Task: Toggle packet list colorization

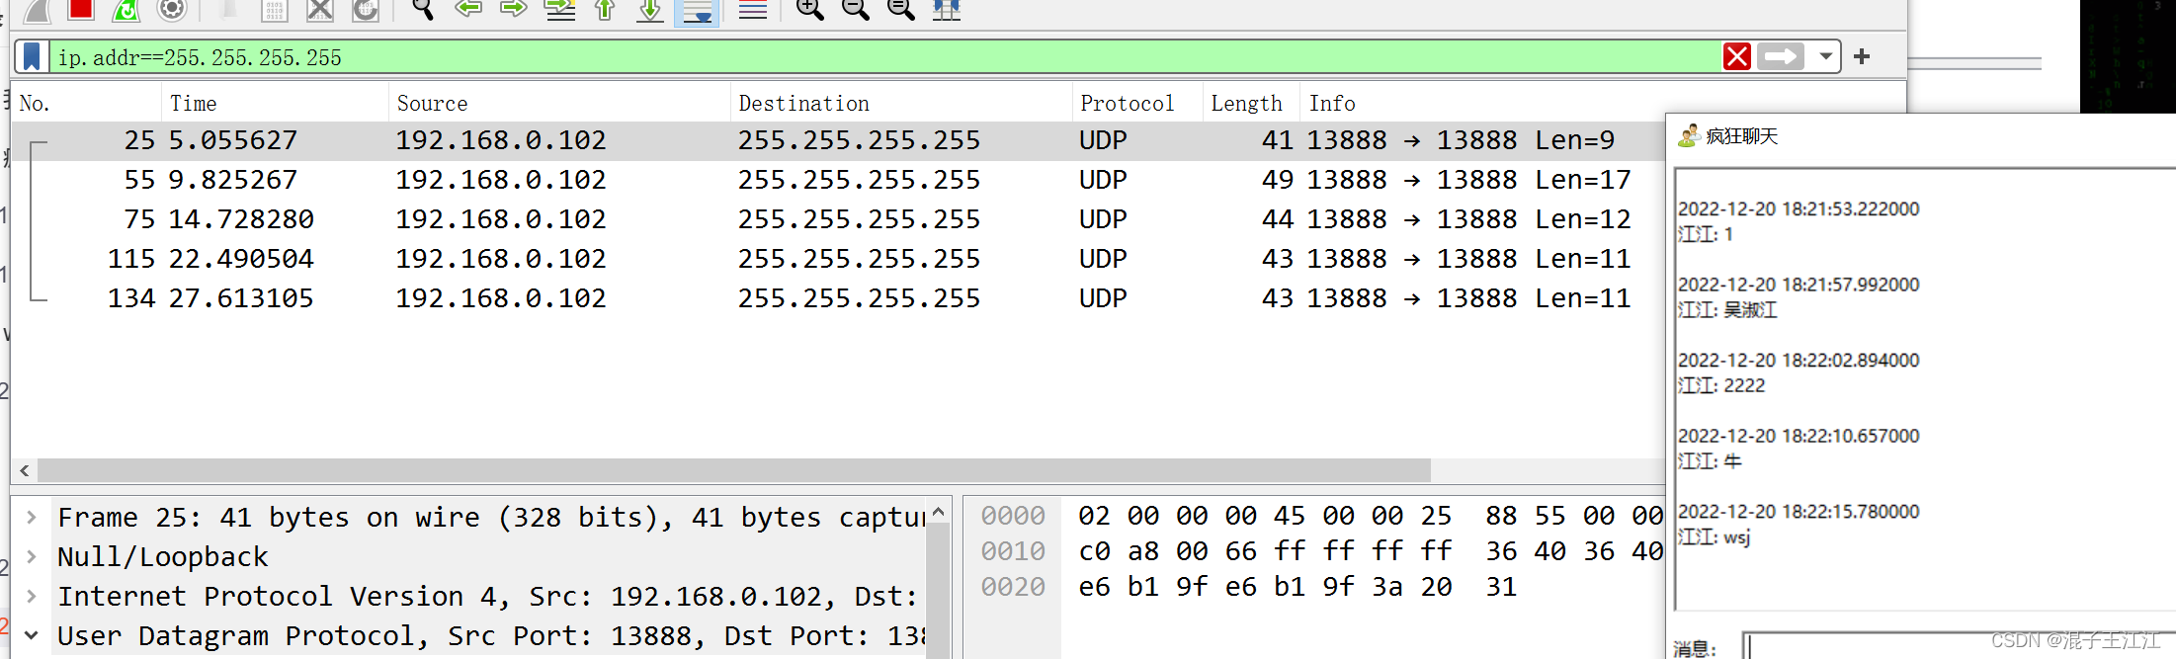Action: coord(752,10)
